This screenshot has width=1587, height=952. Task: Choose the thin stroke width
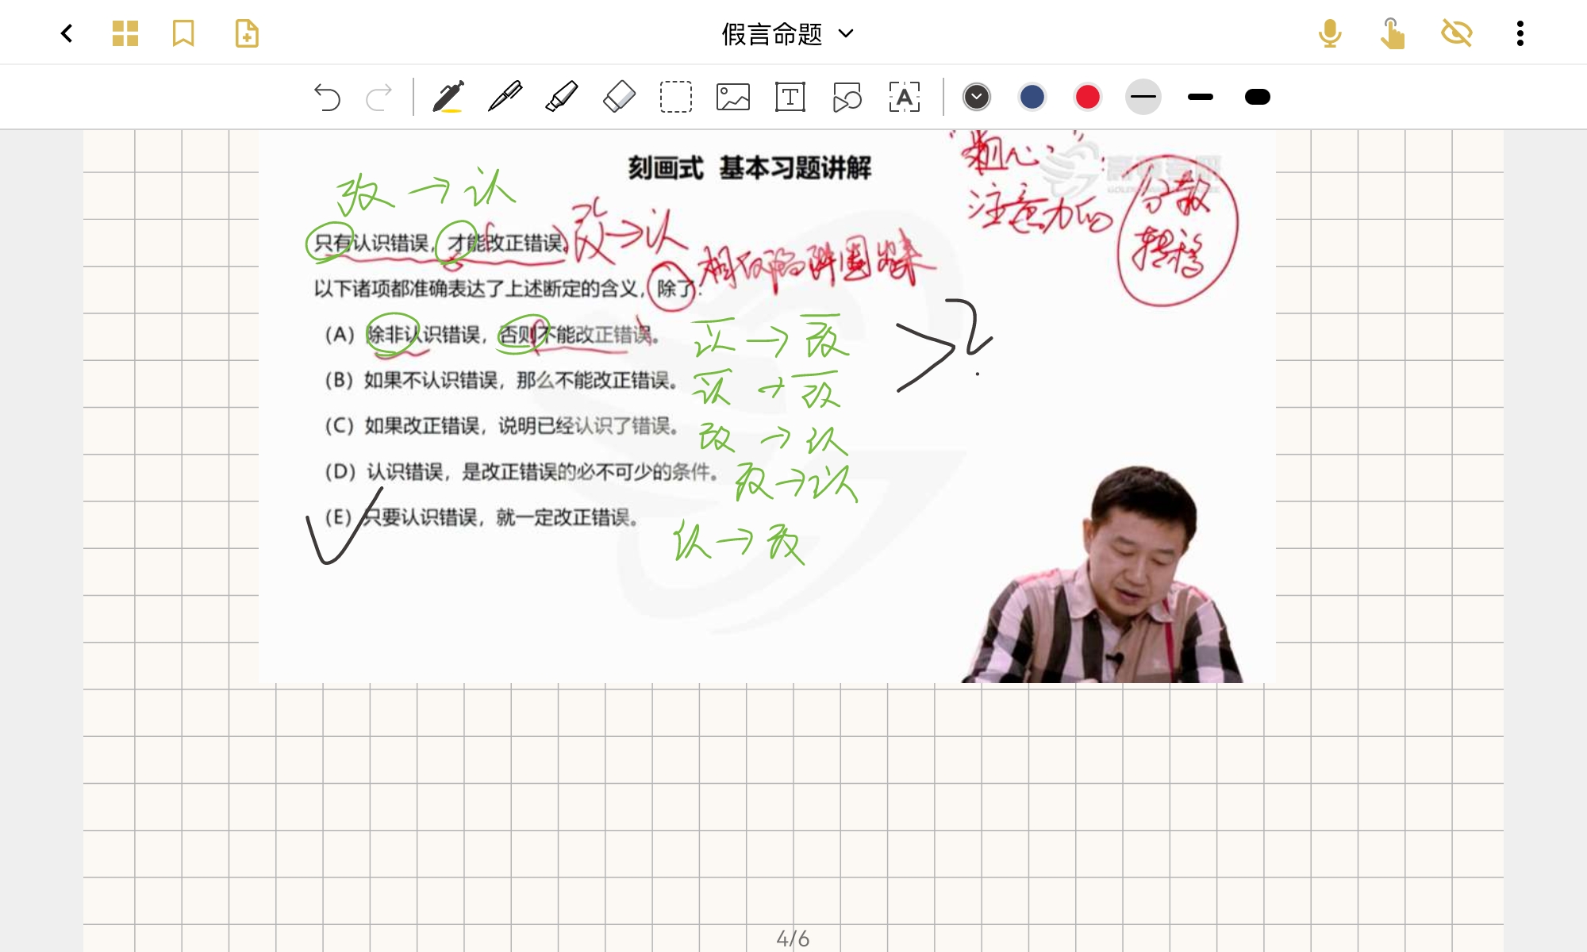[x=1143, y=97]
